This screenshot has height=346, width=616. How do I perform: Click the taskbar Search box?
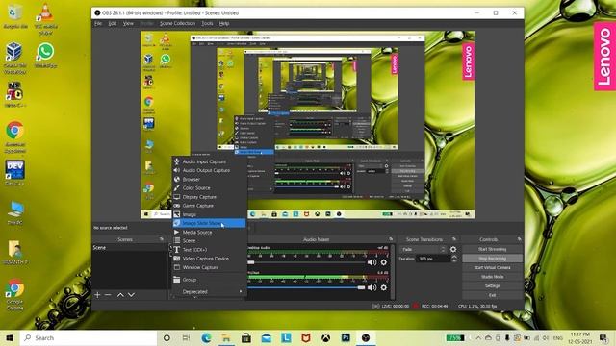pos(89,337)
